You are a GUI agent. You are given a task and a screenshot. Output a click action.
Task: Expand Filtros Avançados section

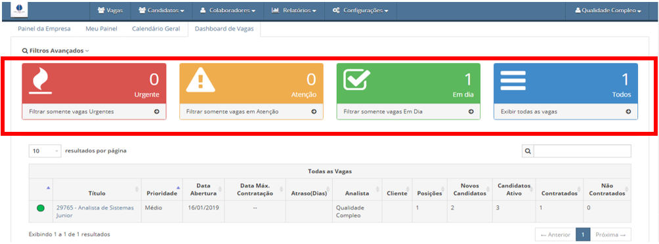pyautogui.click(x=56, y=51)
